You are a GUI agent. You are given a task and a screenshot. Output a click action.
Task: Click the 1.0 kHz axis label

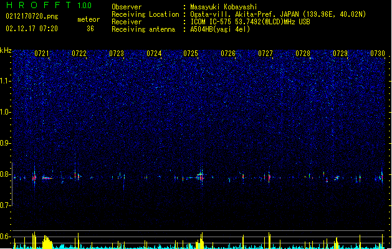pos(5,112)
